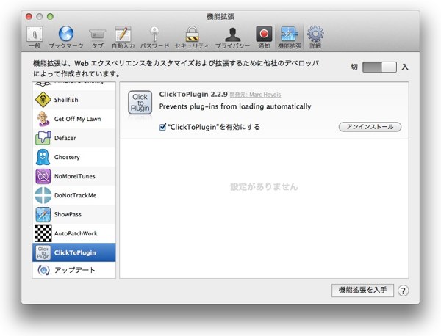Select the NoMoreiTunes extension row
The width and height of the screenshot is (441, 336).
[74, 176]
